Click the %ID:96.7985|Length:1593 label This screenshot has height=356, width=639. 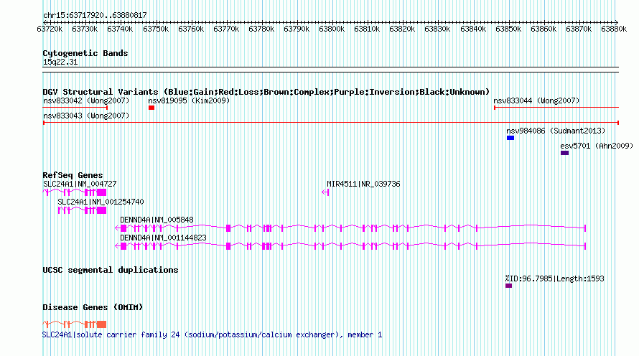point(555,278)
